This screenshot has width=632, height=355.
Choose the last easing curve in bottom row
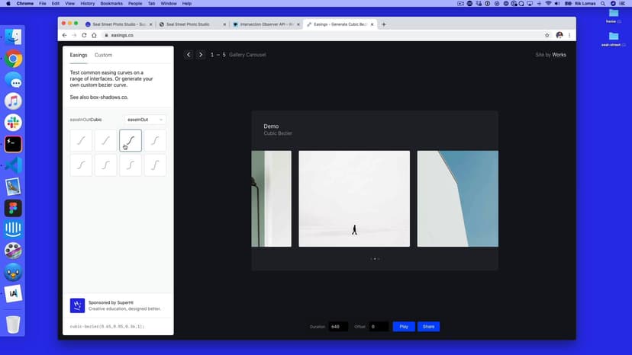coord(155,165)
